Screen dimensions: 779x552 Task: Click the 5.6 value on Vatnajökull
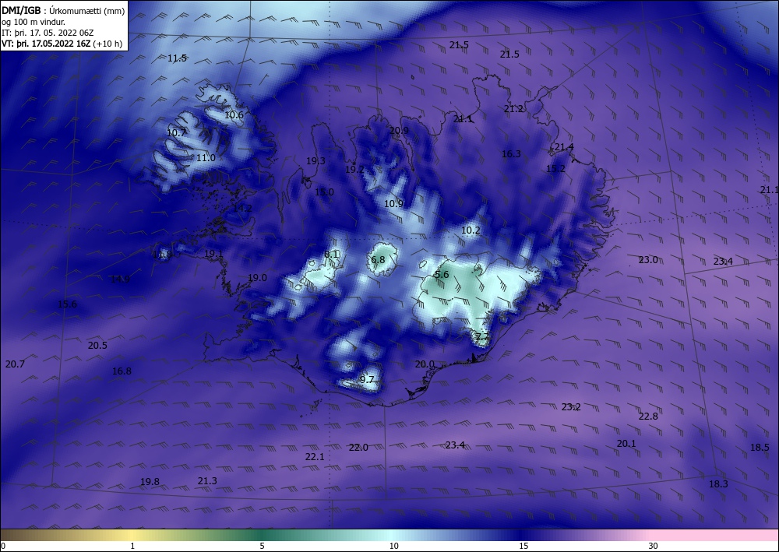click(x=442, y=275)
